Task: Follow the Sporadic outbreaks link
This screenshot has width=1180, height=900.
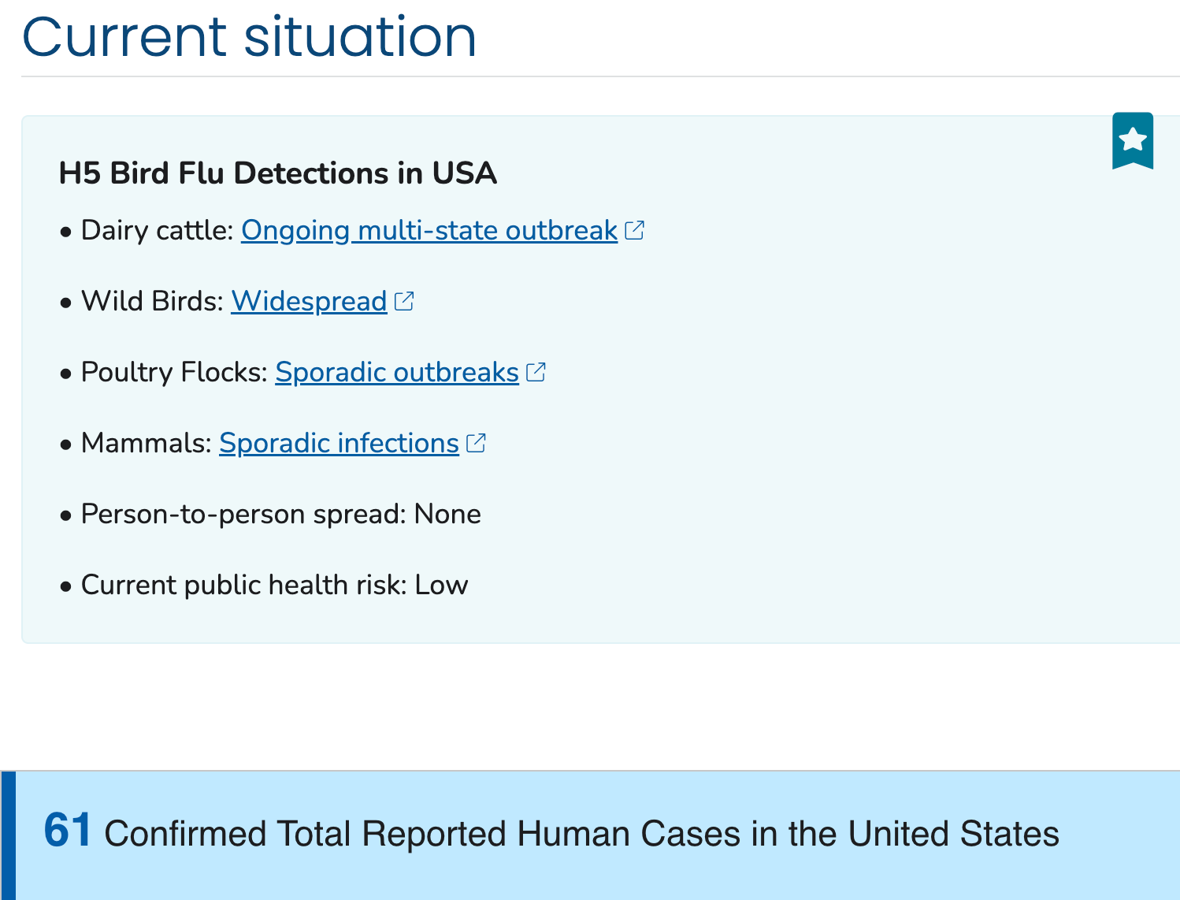Action: (396, 372)
